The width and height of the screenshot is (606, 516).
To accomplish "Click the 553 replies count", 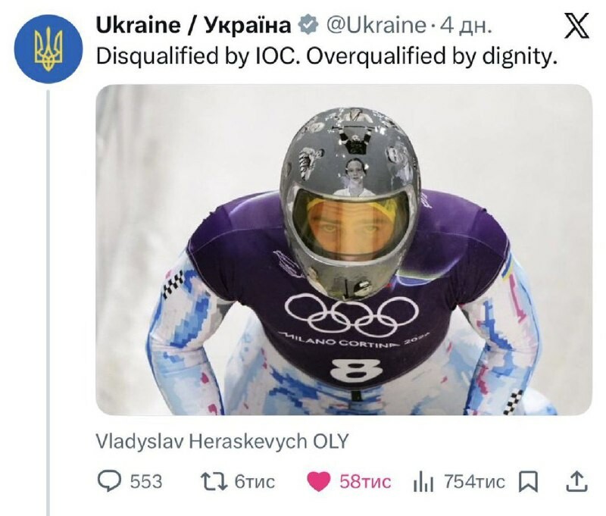I will [x=146, y=481].
